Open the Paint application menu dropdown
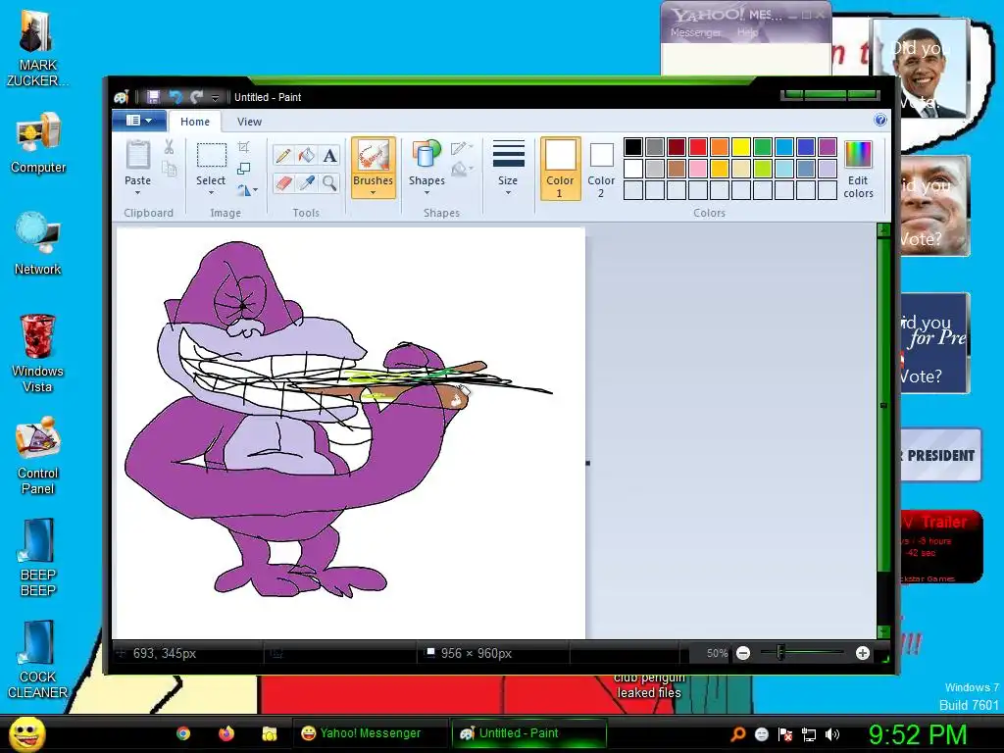The image size is (1004, 753). [139, 121]
